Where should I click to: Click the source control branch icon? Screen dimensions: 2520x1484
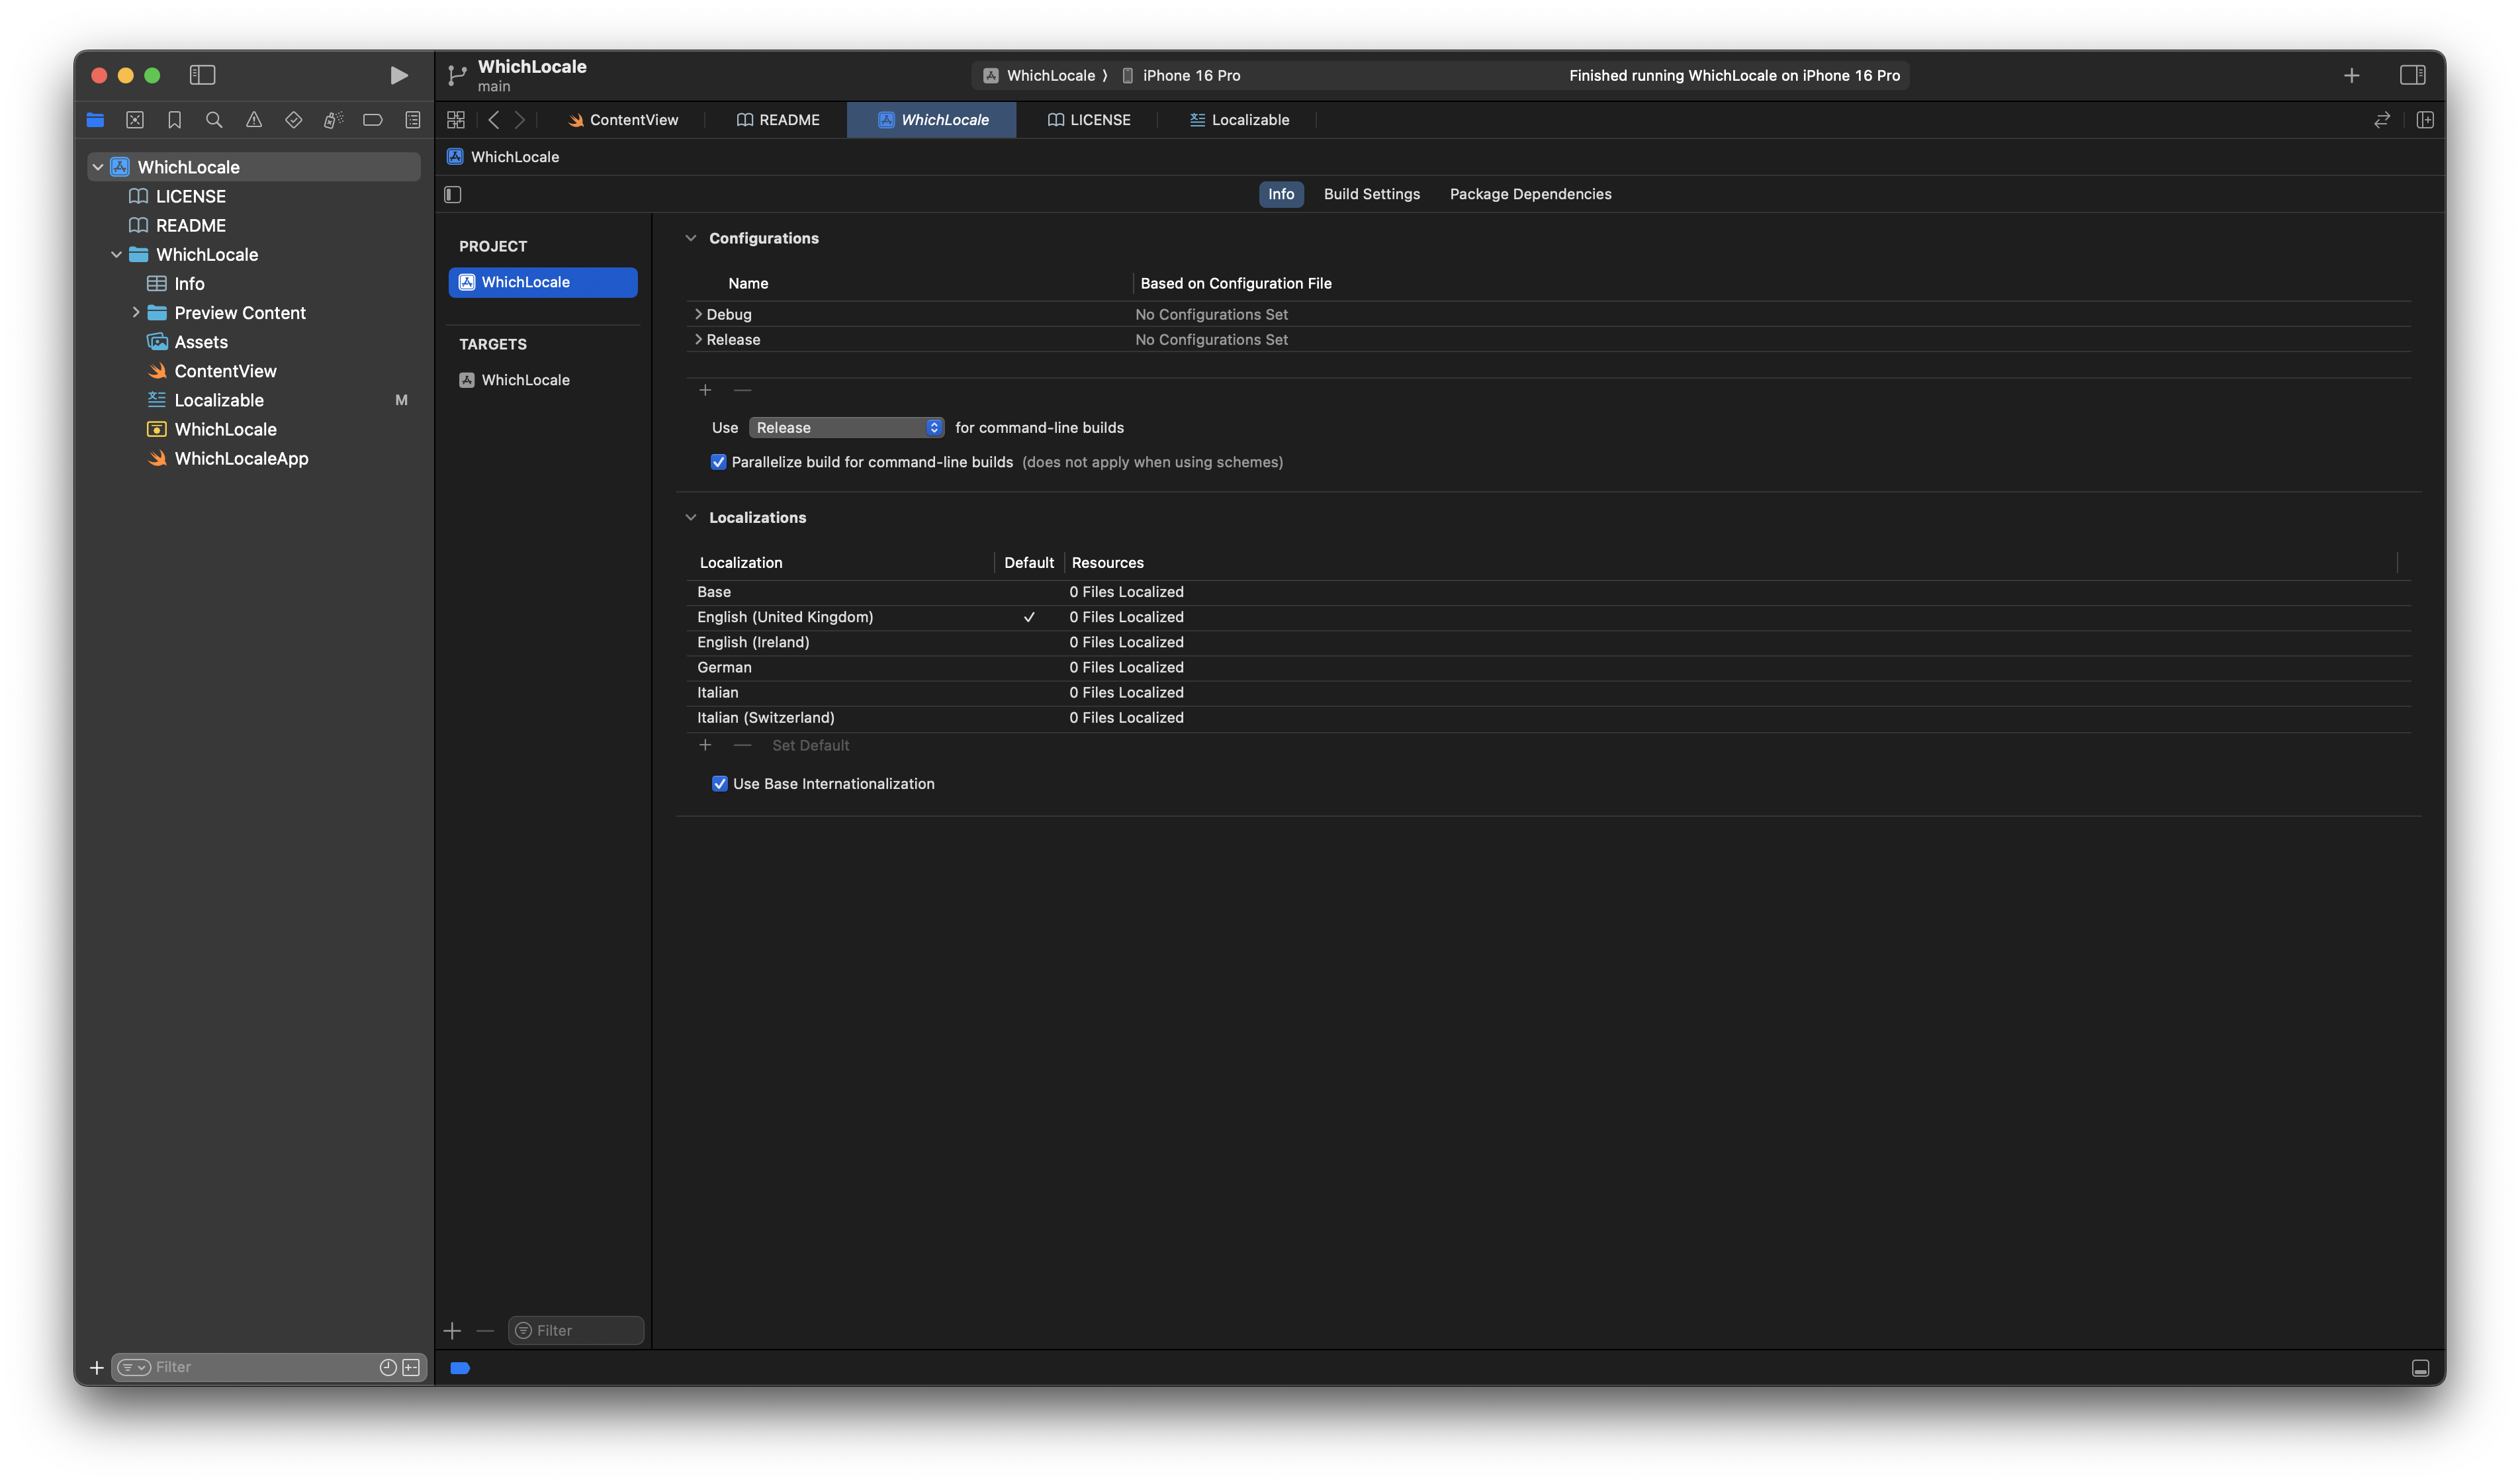[x=457, y=75]
